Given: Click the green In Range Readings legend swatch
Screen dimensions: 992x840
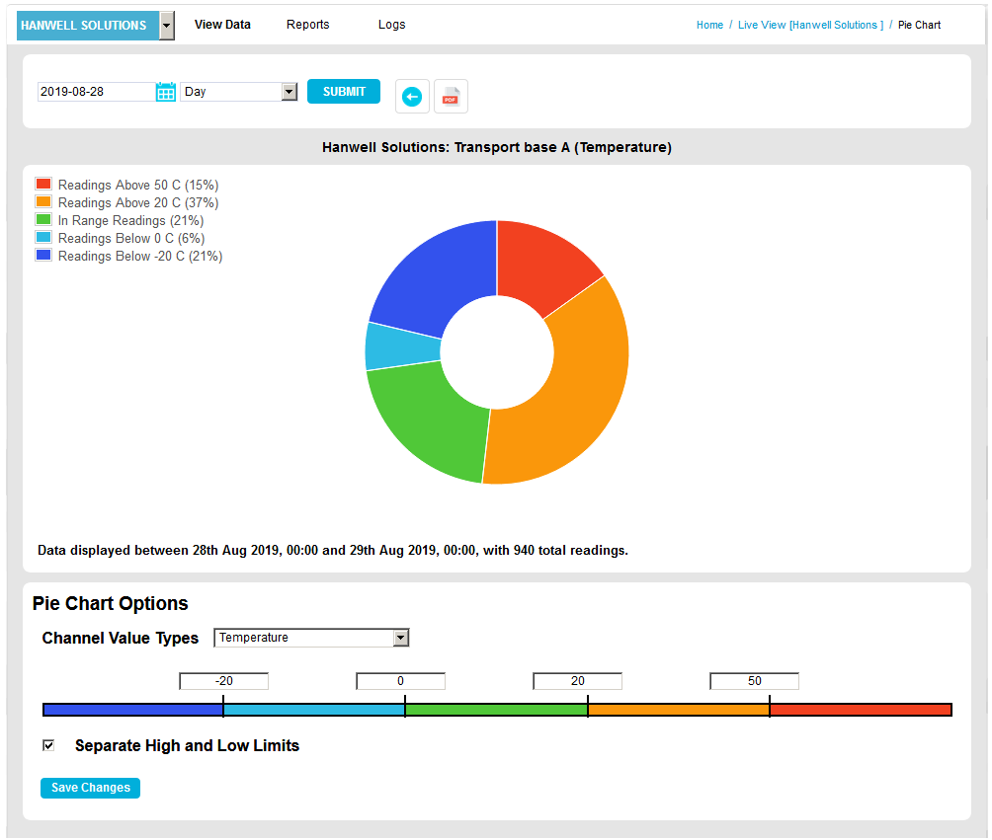Looking at the screenshot, I should 43,219.
